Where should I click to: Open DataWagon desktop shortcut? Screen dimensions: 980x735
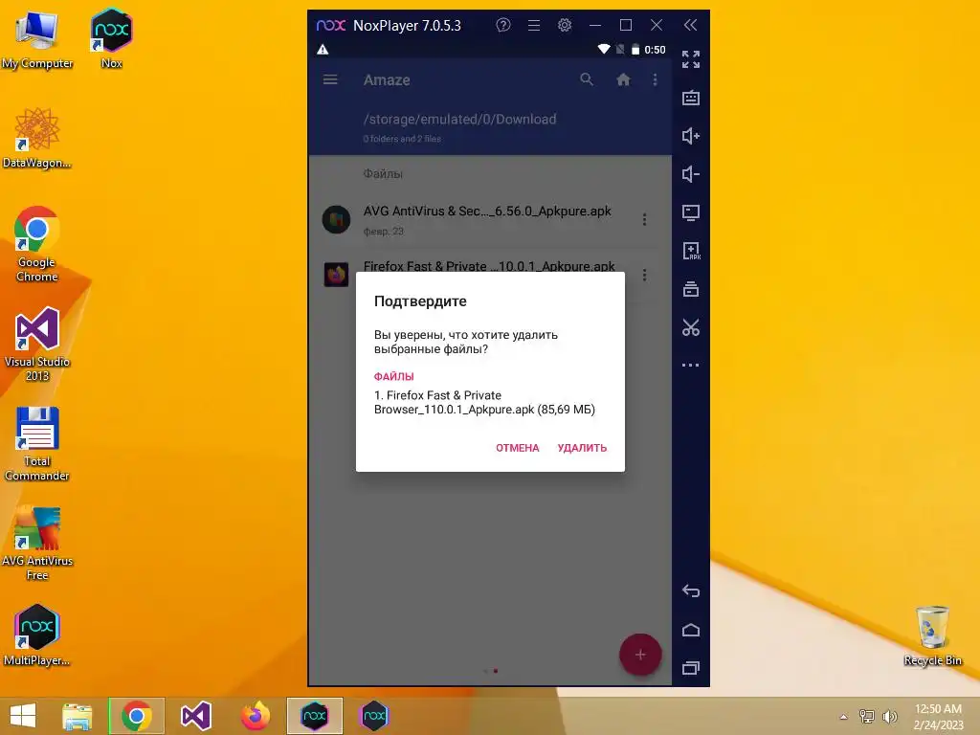click(x=37, y=138)
